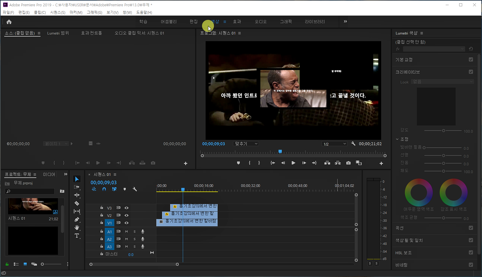Select the Pen tool
The height and width of the screenshot is (277, 482).
pyautogui.click(x=77, y=219)
